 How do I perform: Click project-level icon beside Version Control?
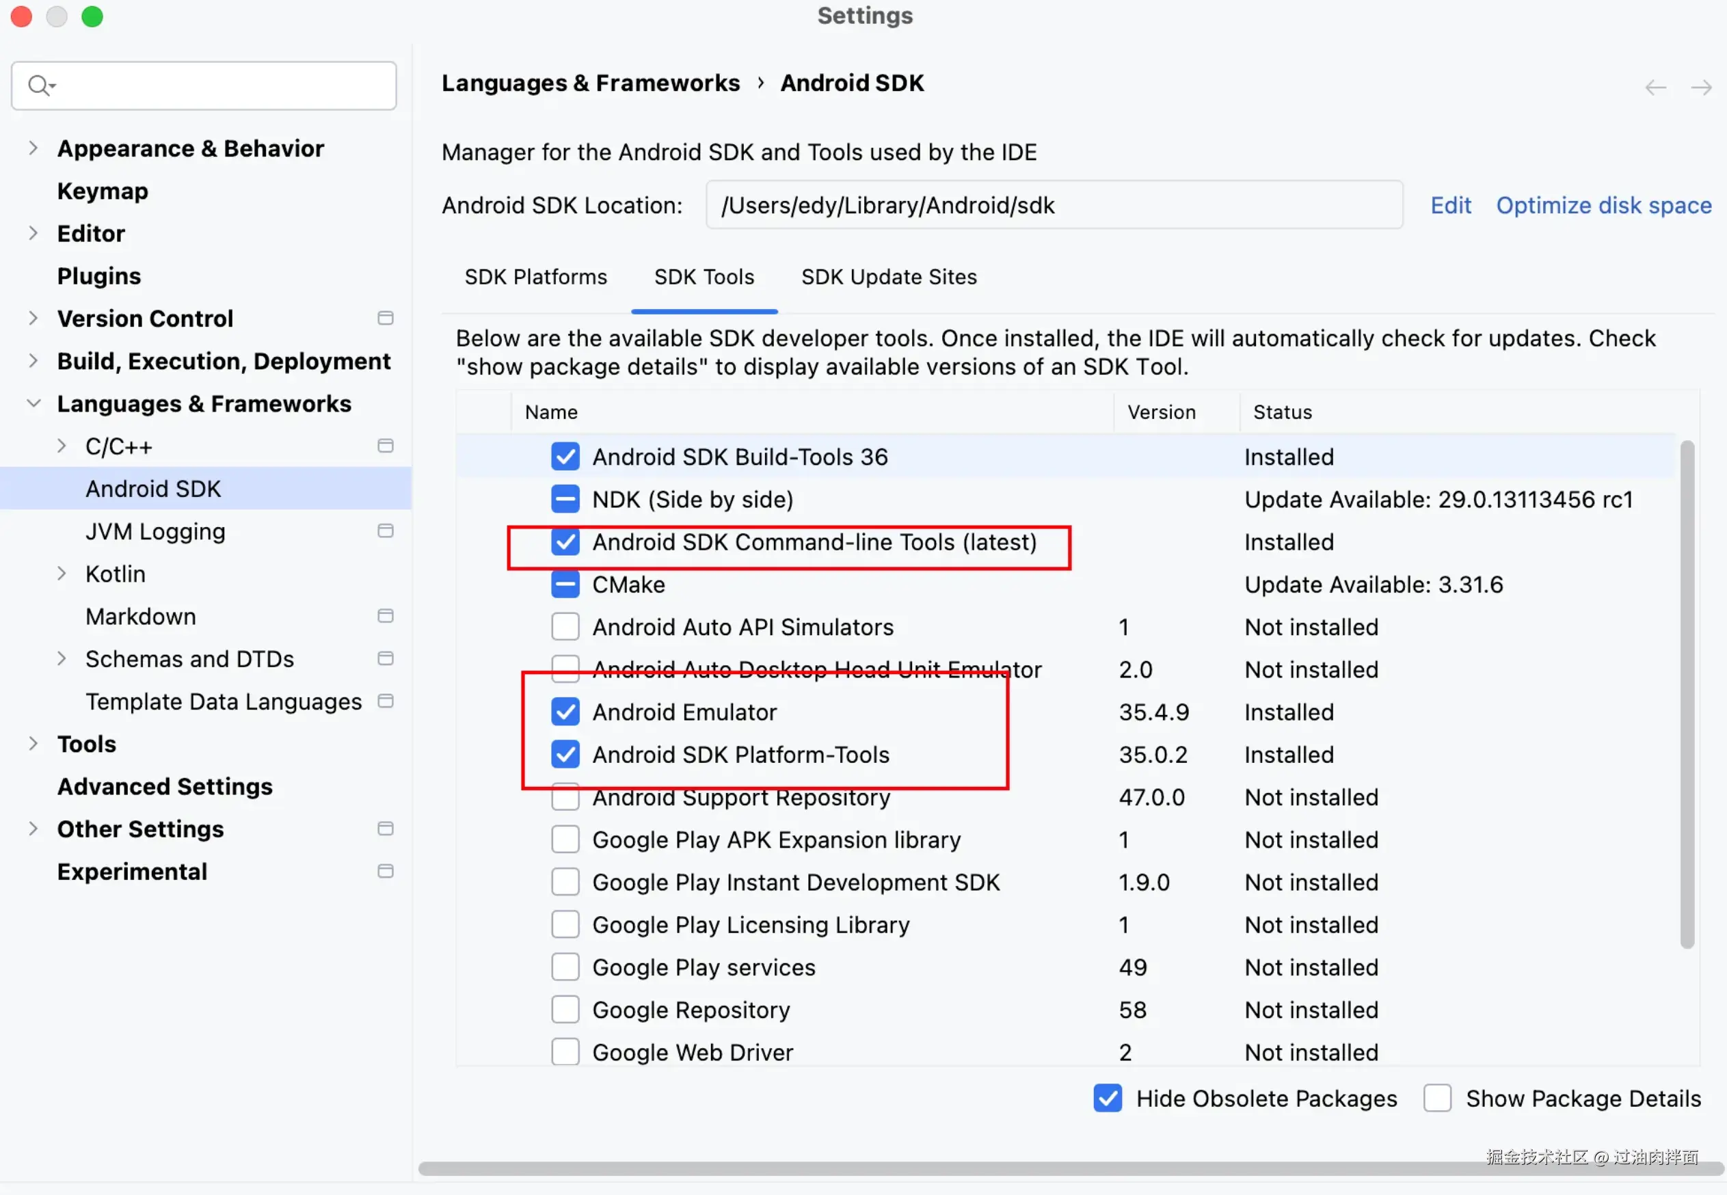point(386,318)
